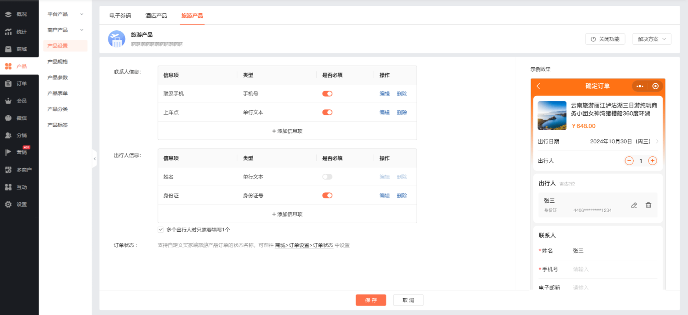The width and height of the screenshot is (688, 315).
Task: Decrease 出行人 count with minus icon
Action: click(629, 161)
